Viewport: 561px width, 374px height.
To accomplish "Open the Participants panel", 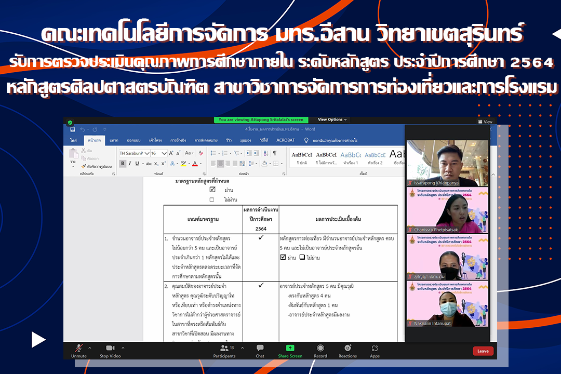I will (x=224, y=348).
